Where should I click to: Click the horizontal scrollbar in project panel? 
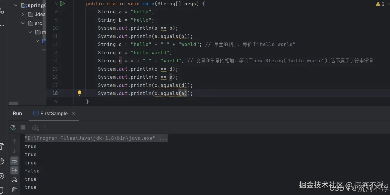tap(13, 103)
